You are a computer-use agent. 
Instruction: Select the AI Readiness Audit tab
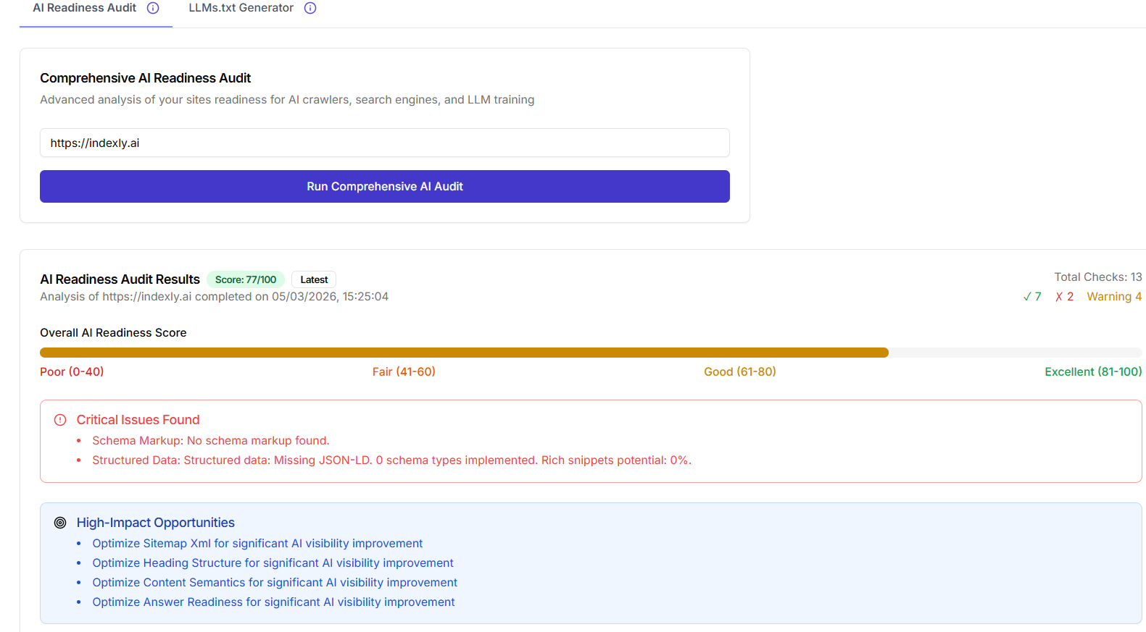tap(84, 8)
